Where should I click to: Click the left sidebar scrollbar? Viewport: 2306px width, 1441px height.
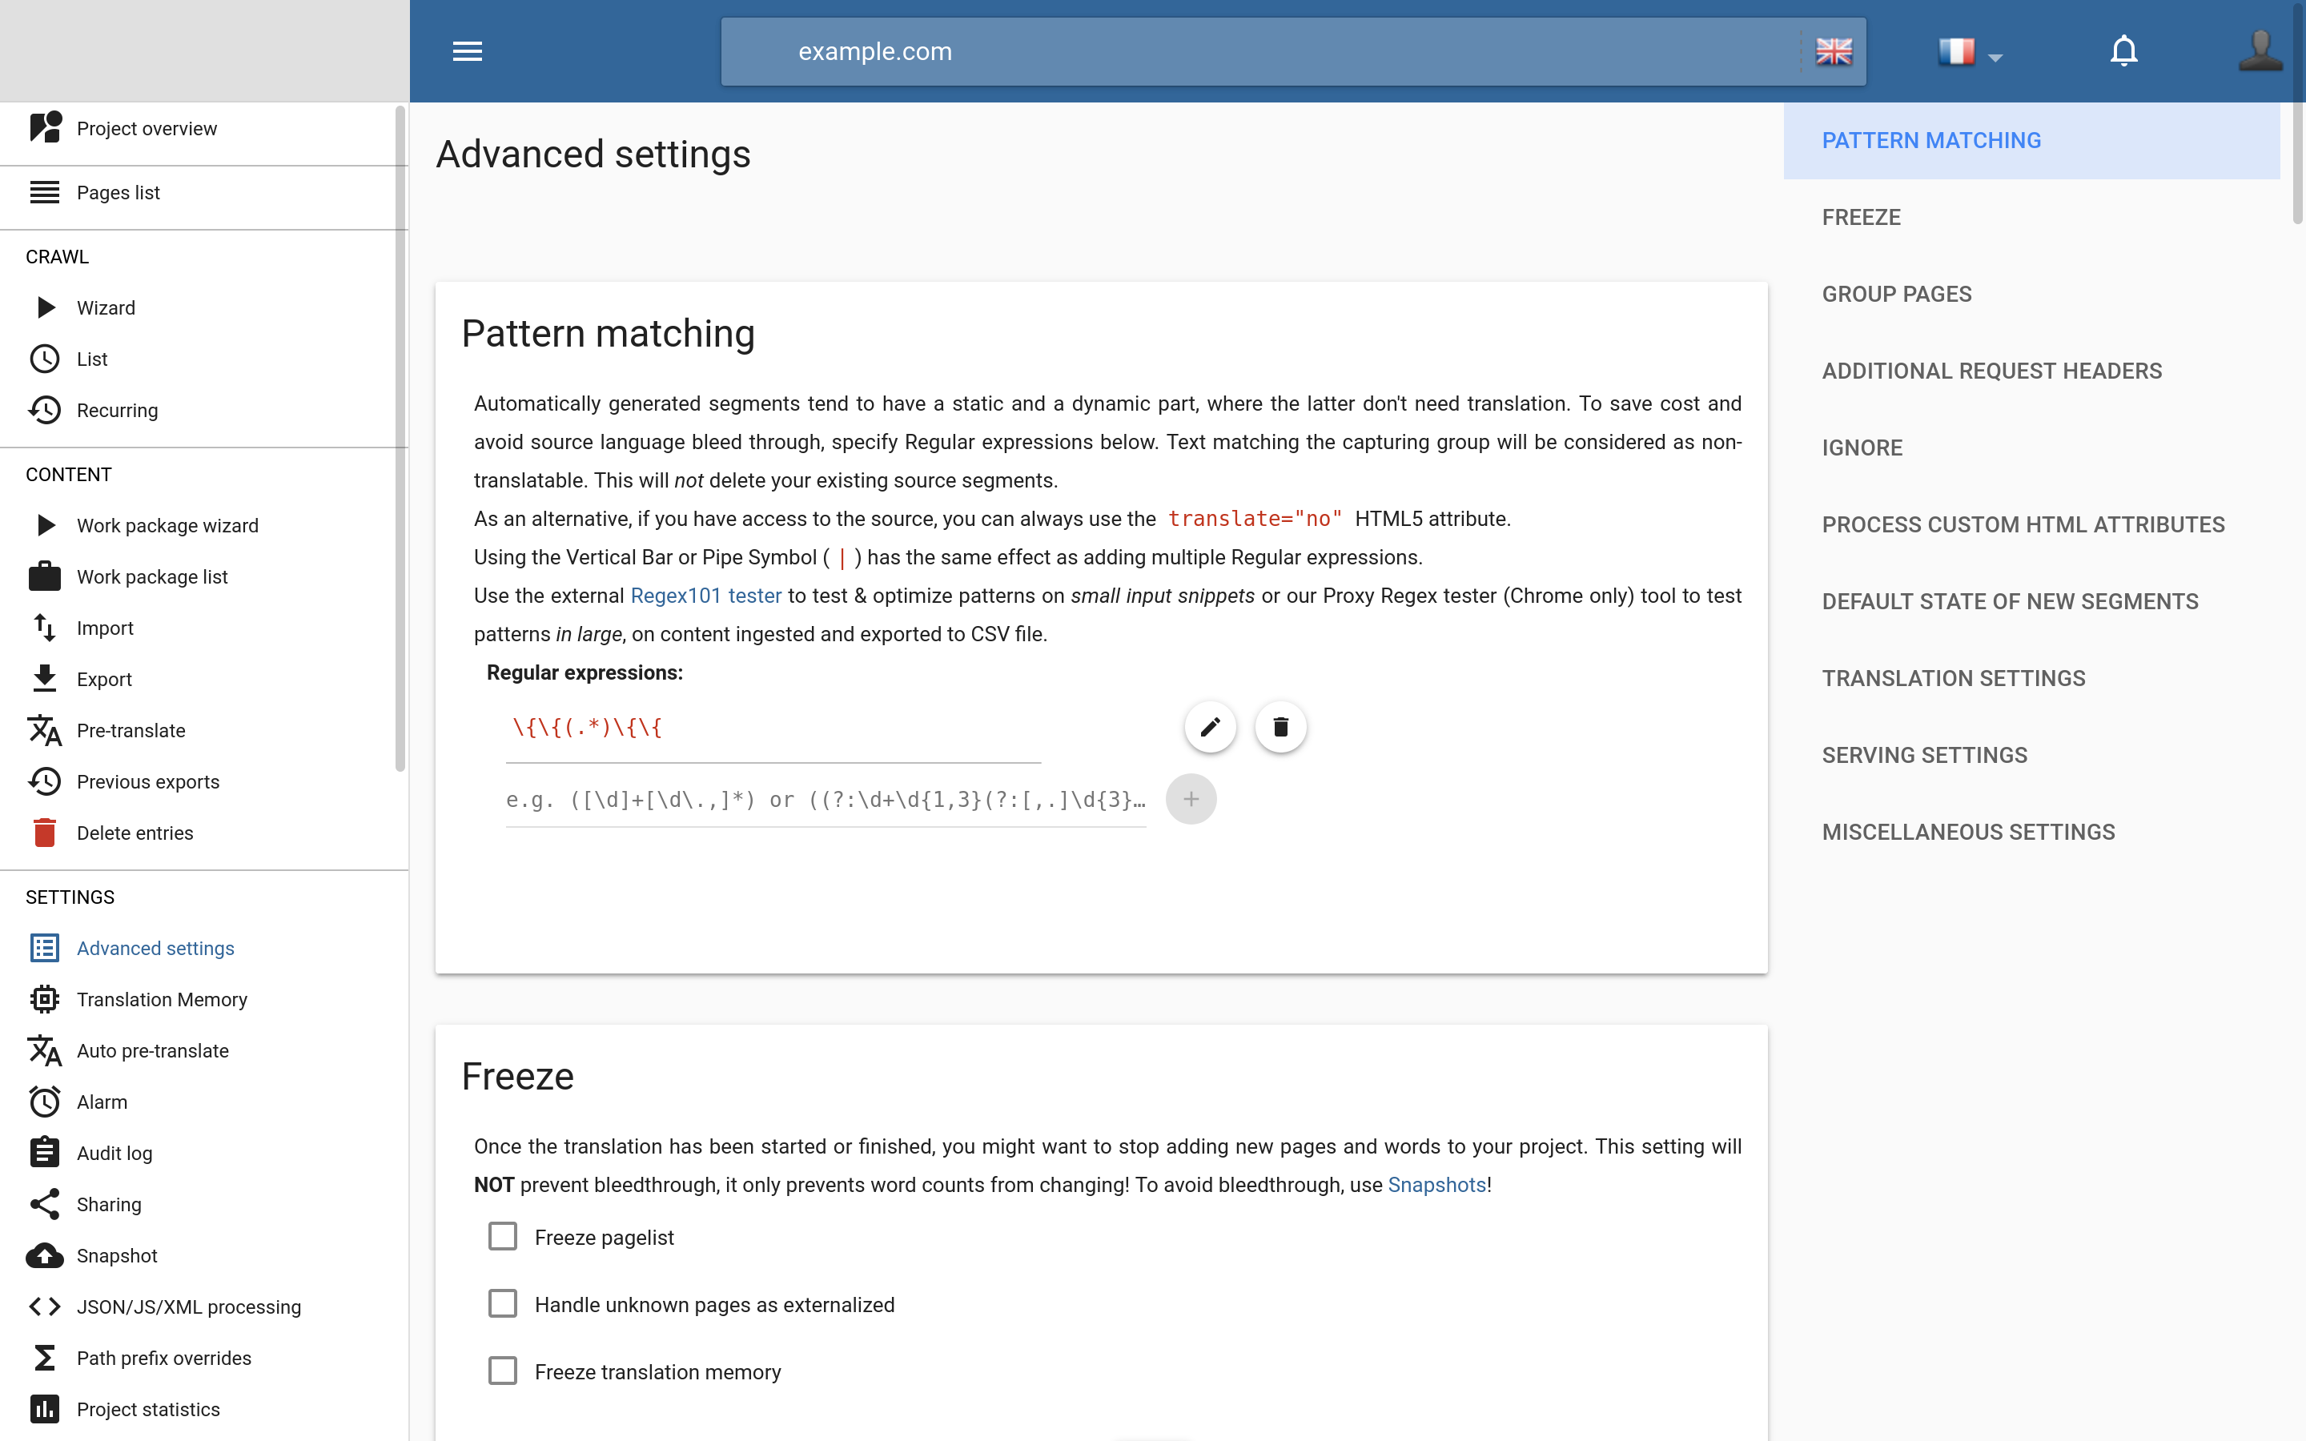point(400,439)
